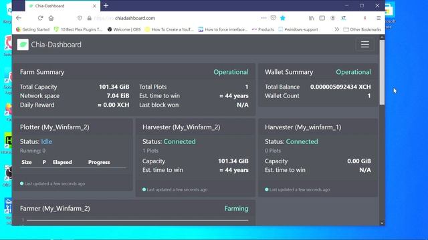Select the Total Capacity 101.34 GiB value

click(x=114, y=87)
